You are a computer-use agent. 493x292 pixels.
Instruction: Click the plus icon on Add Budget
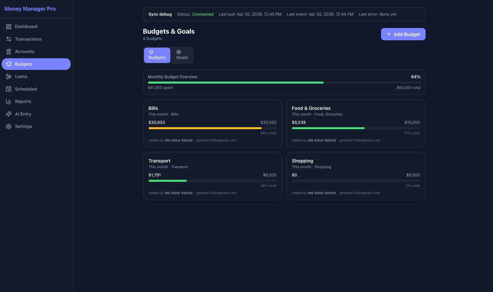click(389, 34)
